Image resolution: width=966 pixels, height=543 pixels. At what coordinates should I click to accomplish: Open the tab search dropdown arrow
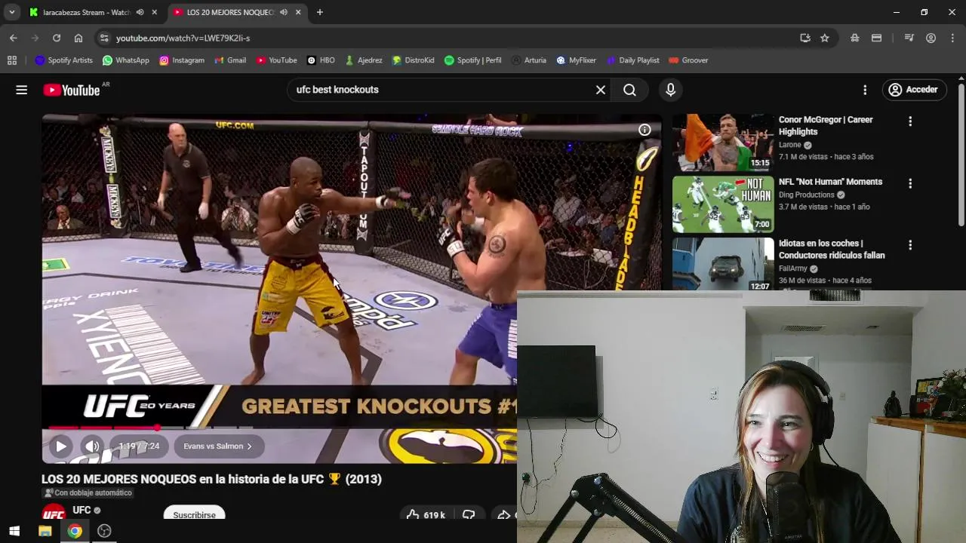coord(11,12)
